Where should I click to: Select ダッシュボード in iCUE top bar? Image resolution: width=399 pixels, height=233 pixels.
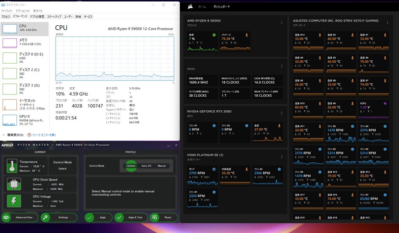point(222,7)
